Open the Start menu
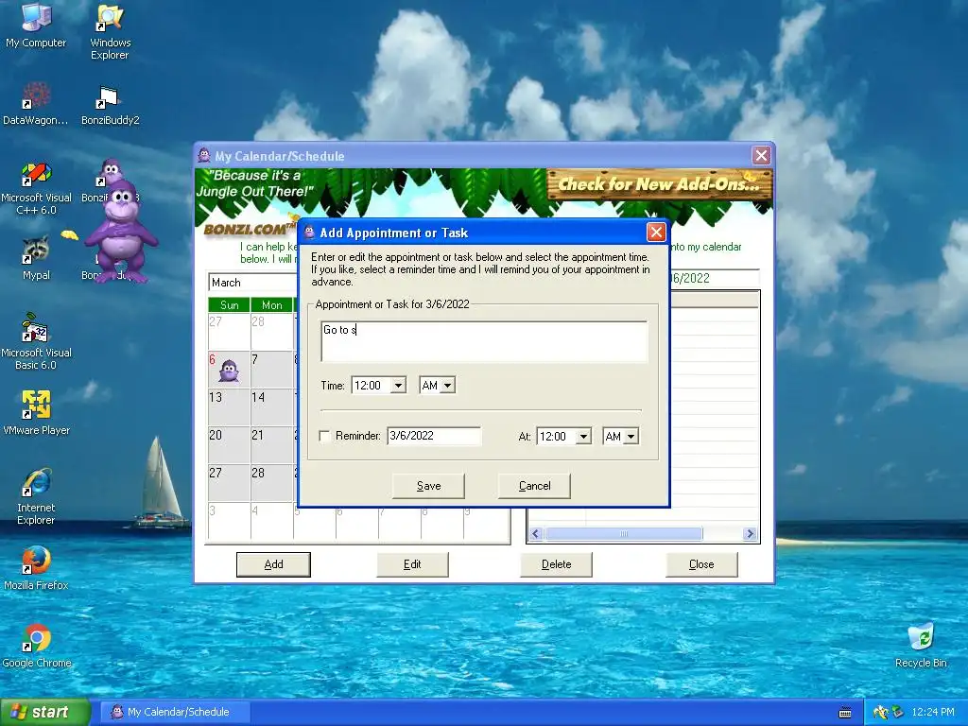The height and width of the screenshot is (726, 968). click(44, 713)
